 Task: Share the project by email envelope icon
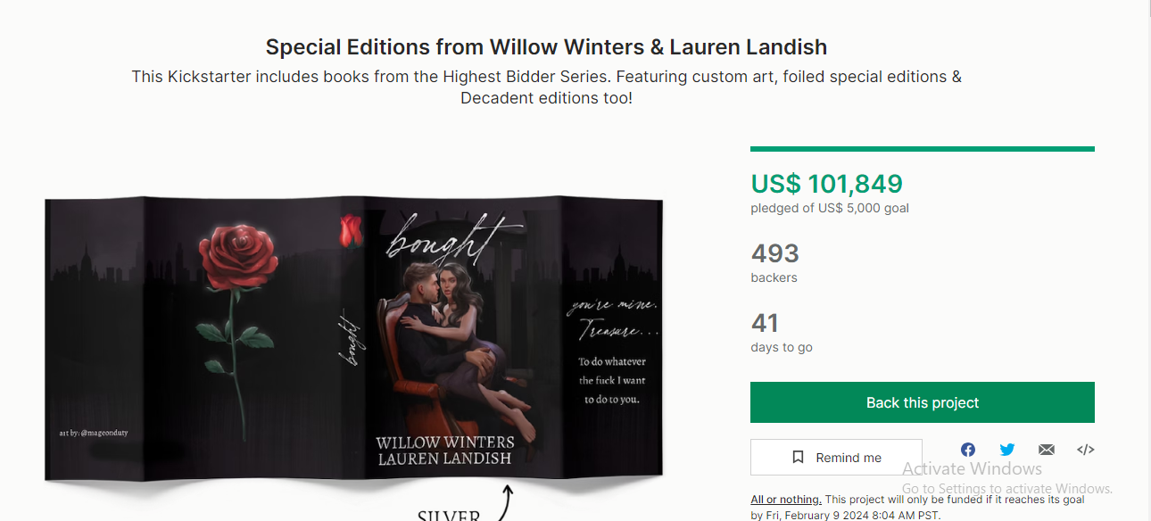point(1047,450)
